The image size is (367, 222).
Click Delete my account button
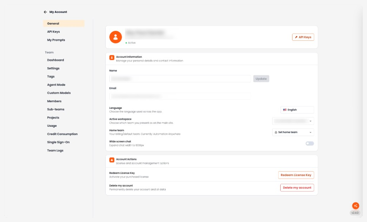point(297,188)
